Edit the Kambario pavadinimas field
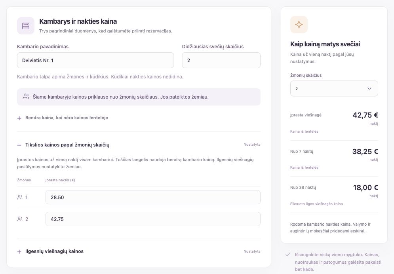The width and height of the screenshot is (394, 274). point(95,60)
